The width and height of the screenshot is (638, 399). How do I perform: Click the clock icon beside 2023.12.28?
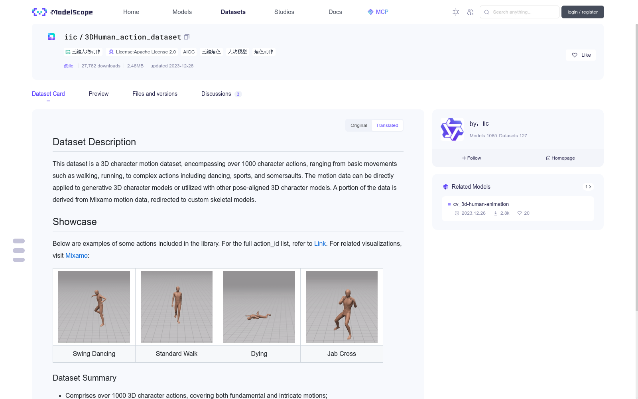(457, 213)
